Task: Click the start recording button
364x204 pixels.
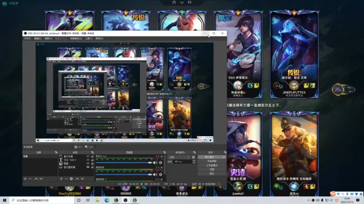Action: 212,161
